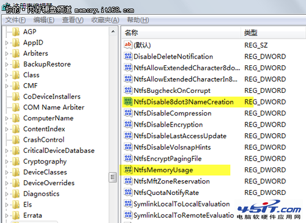Select the Cryptography folder icon
This screenshot has height=223, width=306.
coord(16,161)
